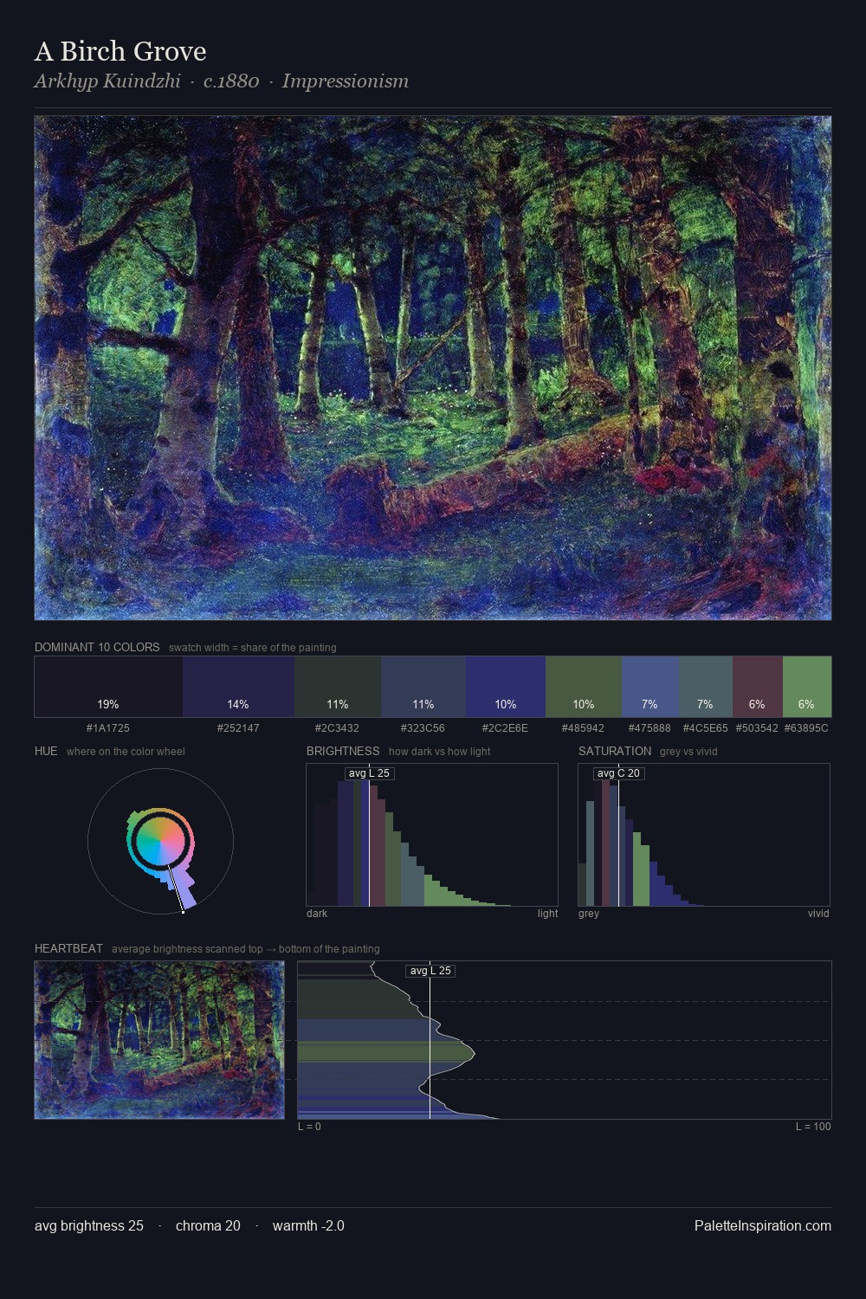The width and height of the screenshot is (866, 1299).
Task: Click the #323C56 slate blue swatch
Action: click(423, 687)
